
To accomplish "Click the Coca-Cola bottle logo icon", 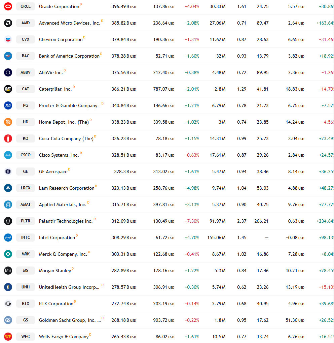I will (8, 138).
